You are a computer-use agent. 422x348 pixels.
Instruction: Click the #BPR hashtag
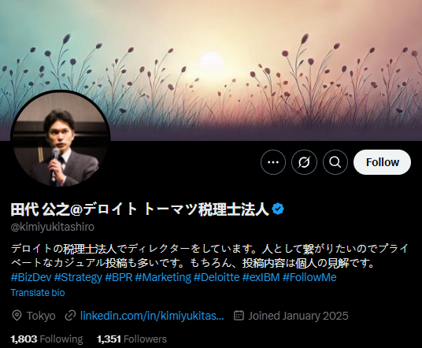pyautogui.click(x=119, y=277)
